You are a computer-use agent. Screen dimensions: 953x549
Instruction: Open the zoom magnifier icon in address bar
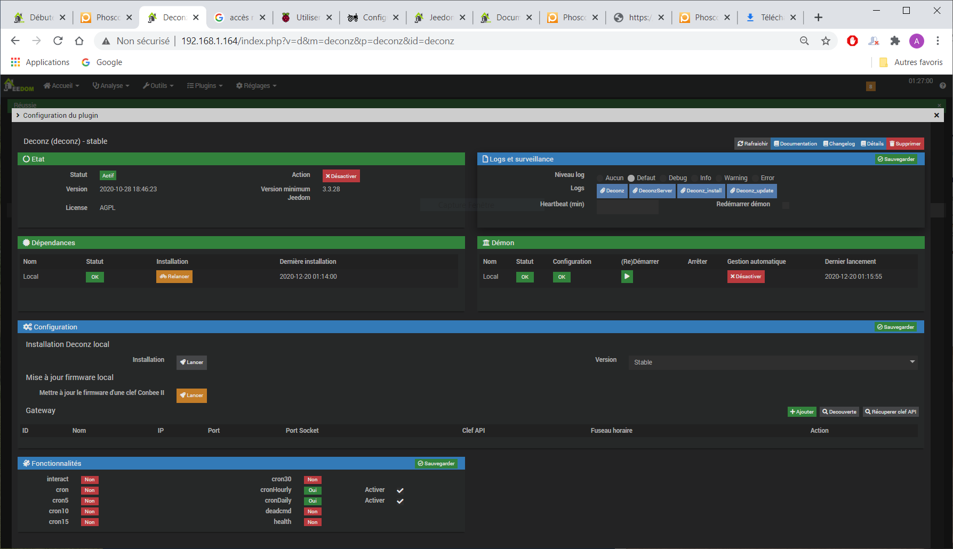(804, 41)
